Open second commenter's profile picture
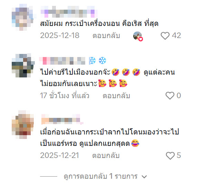Screen dimensions: 198x187 [23, 65]
